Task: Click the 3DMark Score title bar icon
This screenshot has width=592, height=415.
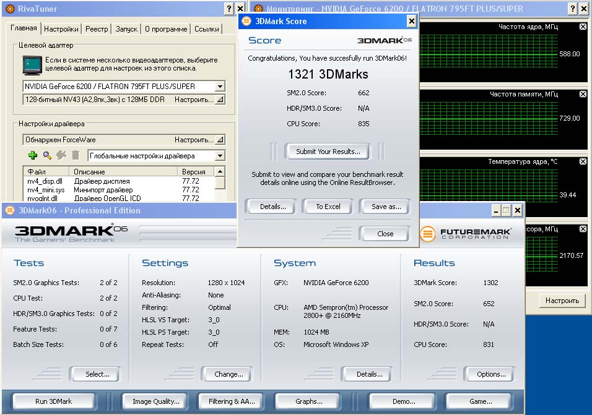Action: click(246, 21)
